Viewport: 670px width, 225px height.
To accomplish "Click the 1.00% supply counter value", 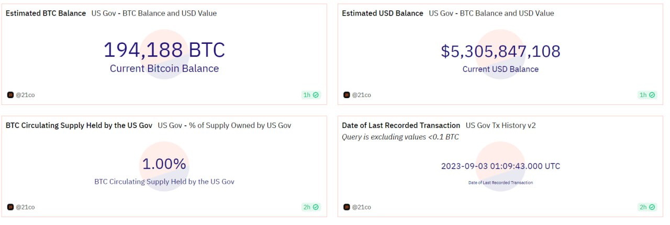I will (x=164, y=164).
